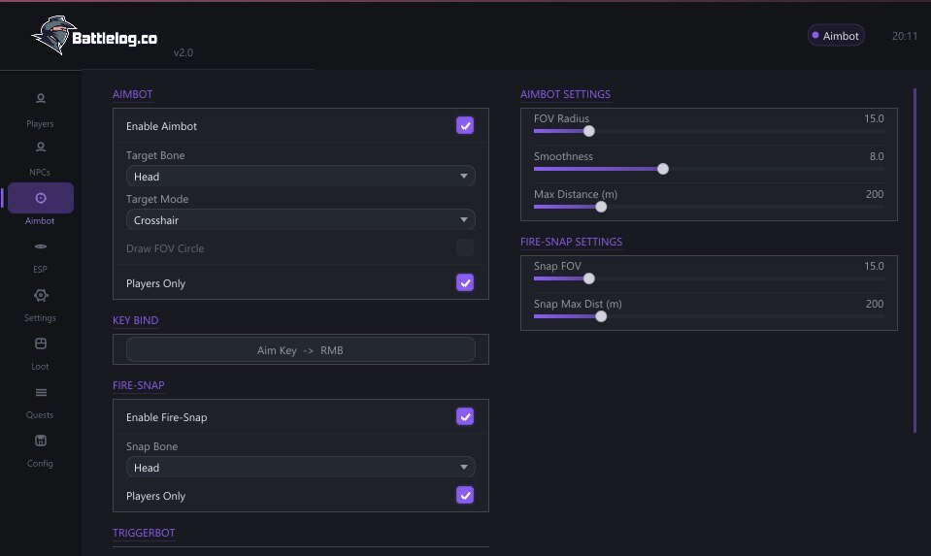Open the Players sidebar icon
The height and width of the screenshot is (556, 931).
[41, 99]
